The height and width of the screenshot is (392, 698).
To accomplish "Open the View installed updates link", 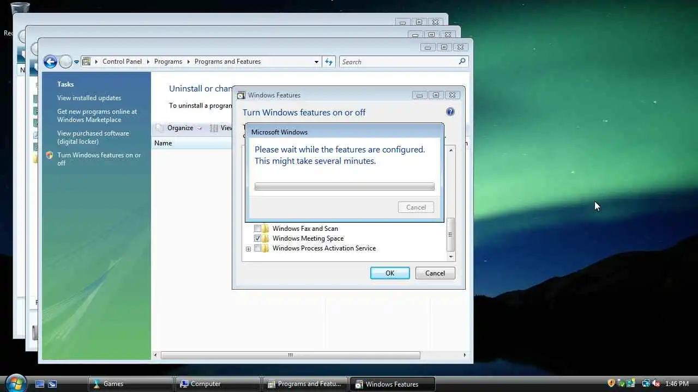I will [89, 98].
